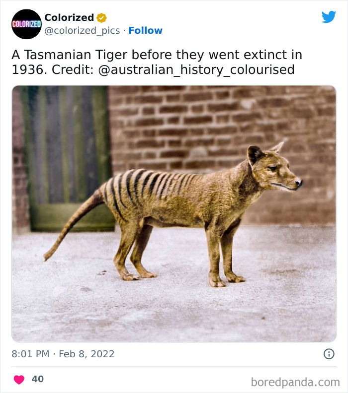348x393 pixels.
Task: Click the Colorized display name
Action: (69, 17)
